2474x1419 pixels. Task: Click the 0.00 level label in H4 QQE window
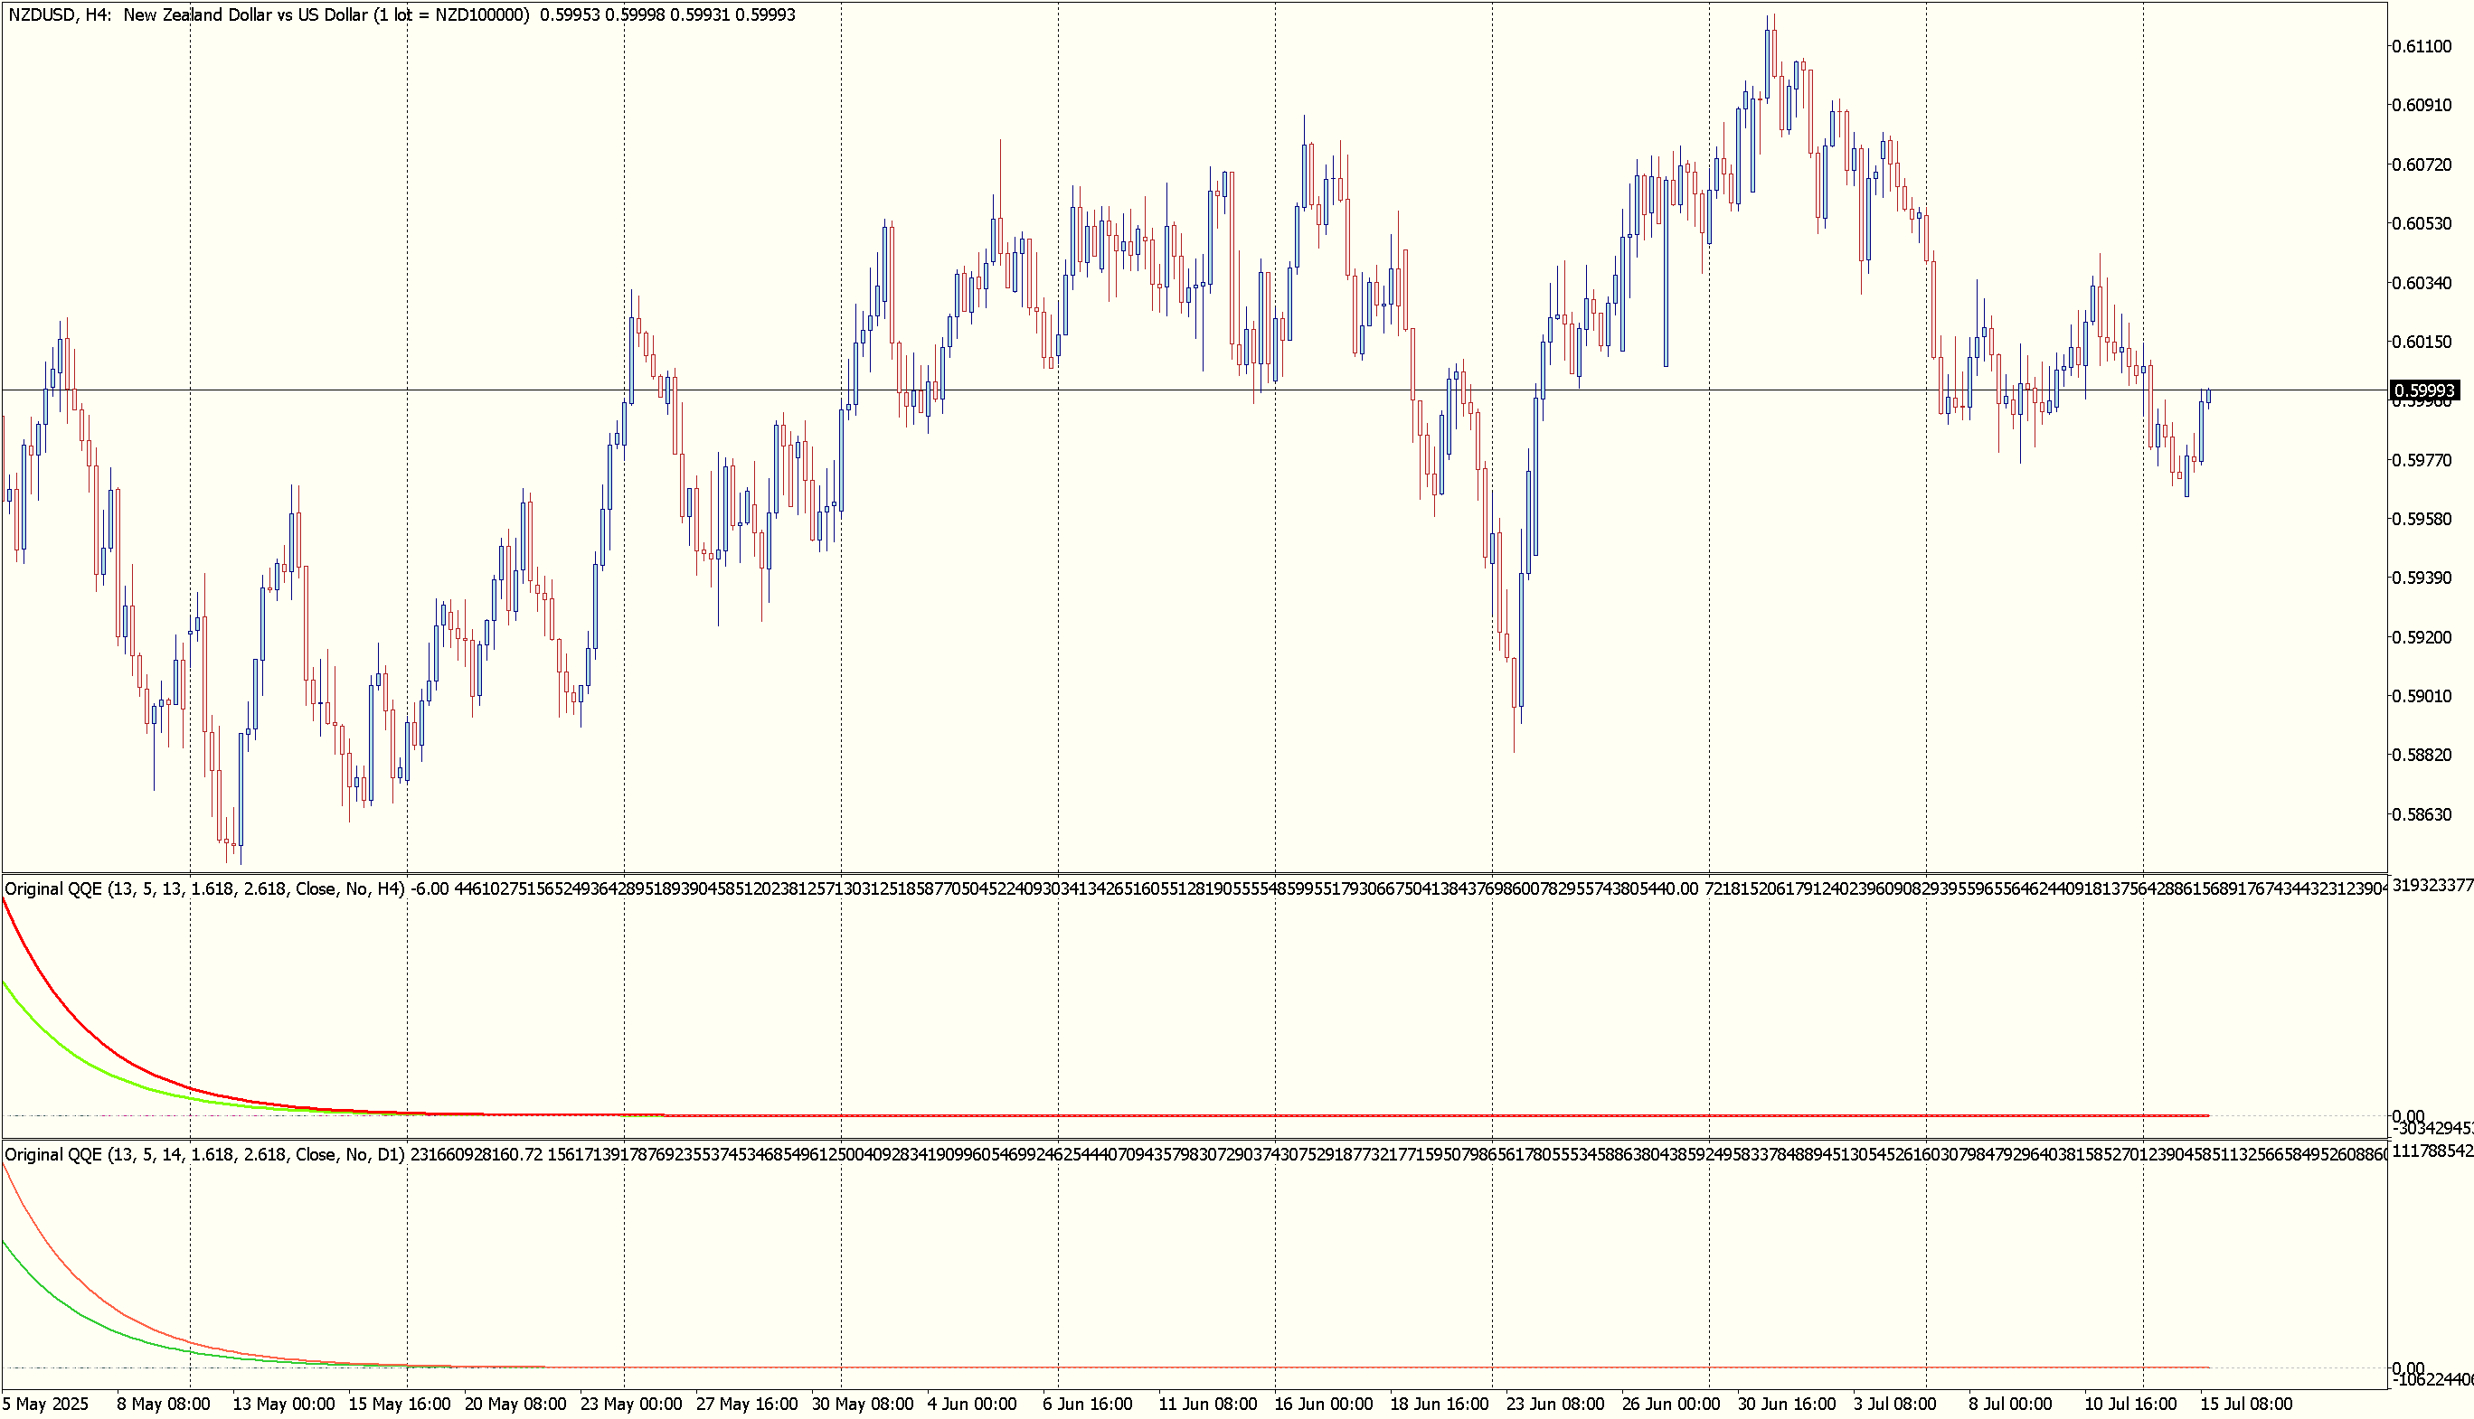click(x=2408, y=1116)
